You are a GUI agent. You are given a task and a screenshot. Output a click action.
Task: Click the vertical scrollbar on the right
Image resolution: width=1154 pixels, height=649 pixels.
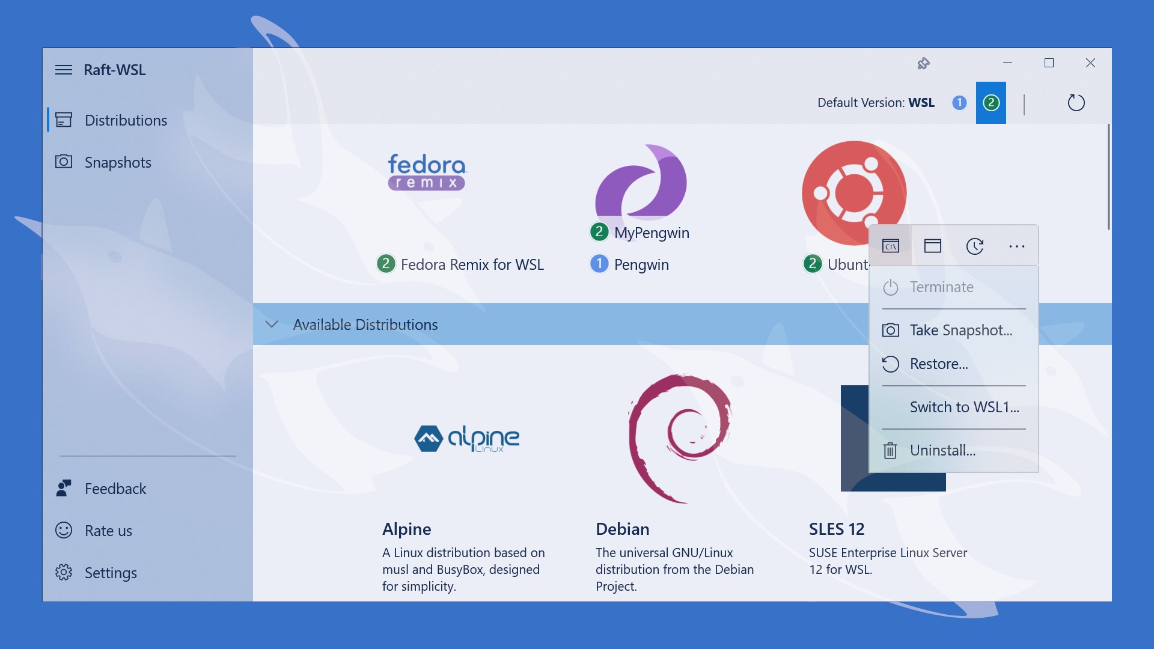pyautogui.click(x=1108, y=177)
